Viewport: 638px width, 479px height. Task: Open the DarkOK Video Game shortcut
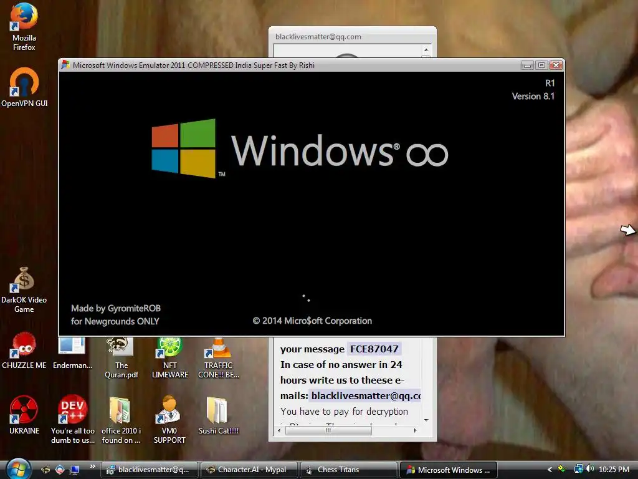(x=24, y=290)
